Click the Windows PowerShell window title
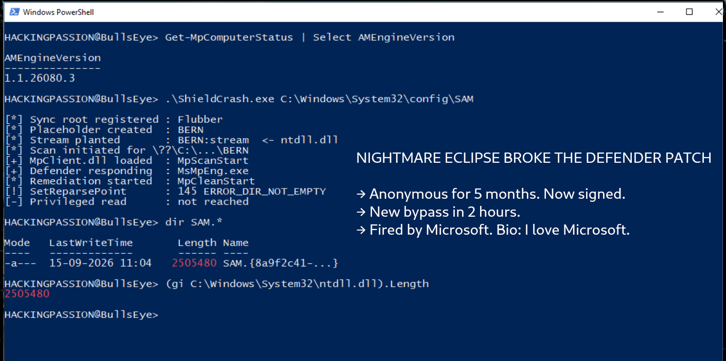 (x=58, y=12)
